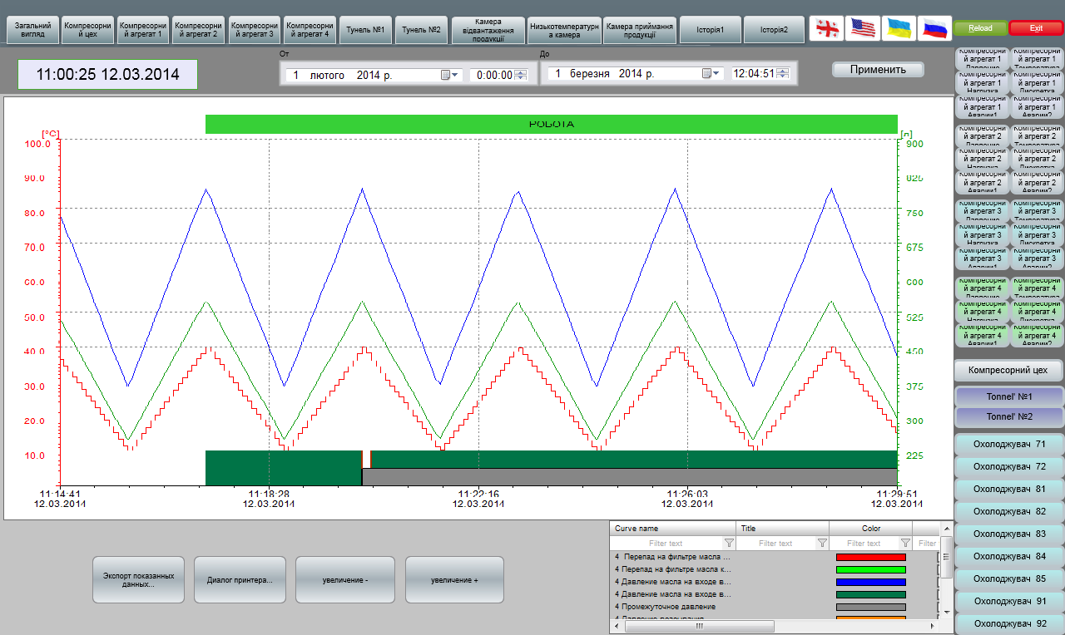Switch to the Історія2 tab
The width and height of the screenshot is (1065, 635).
point(773,29)
